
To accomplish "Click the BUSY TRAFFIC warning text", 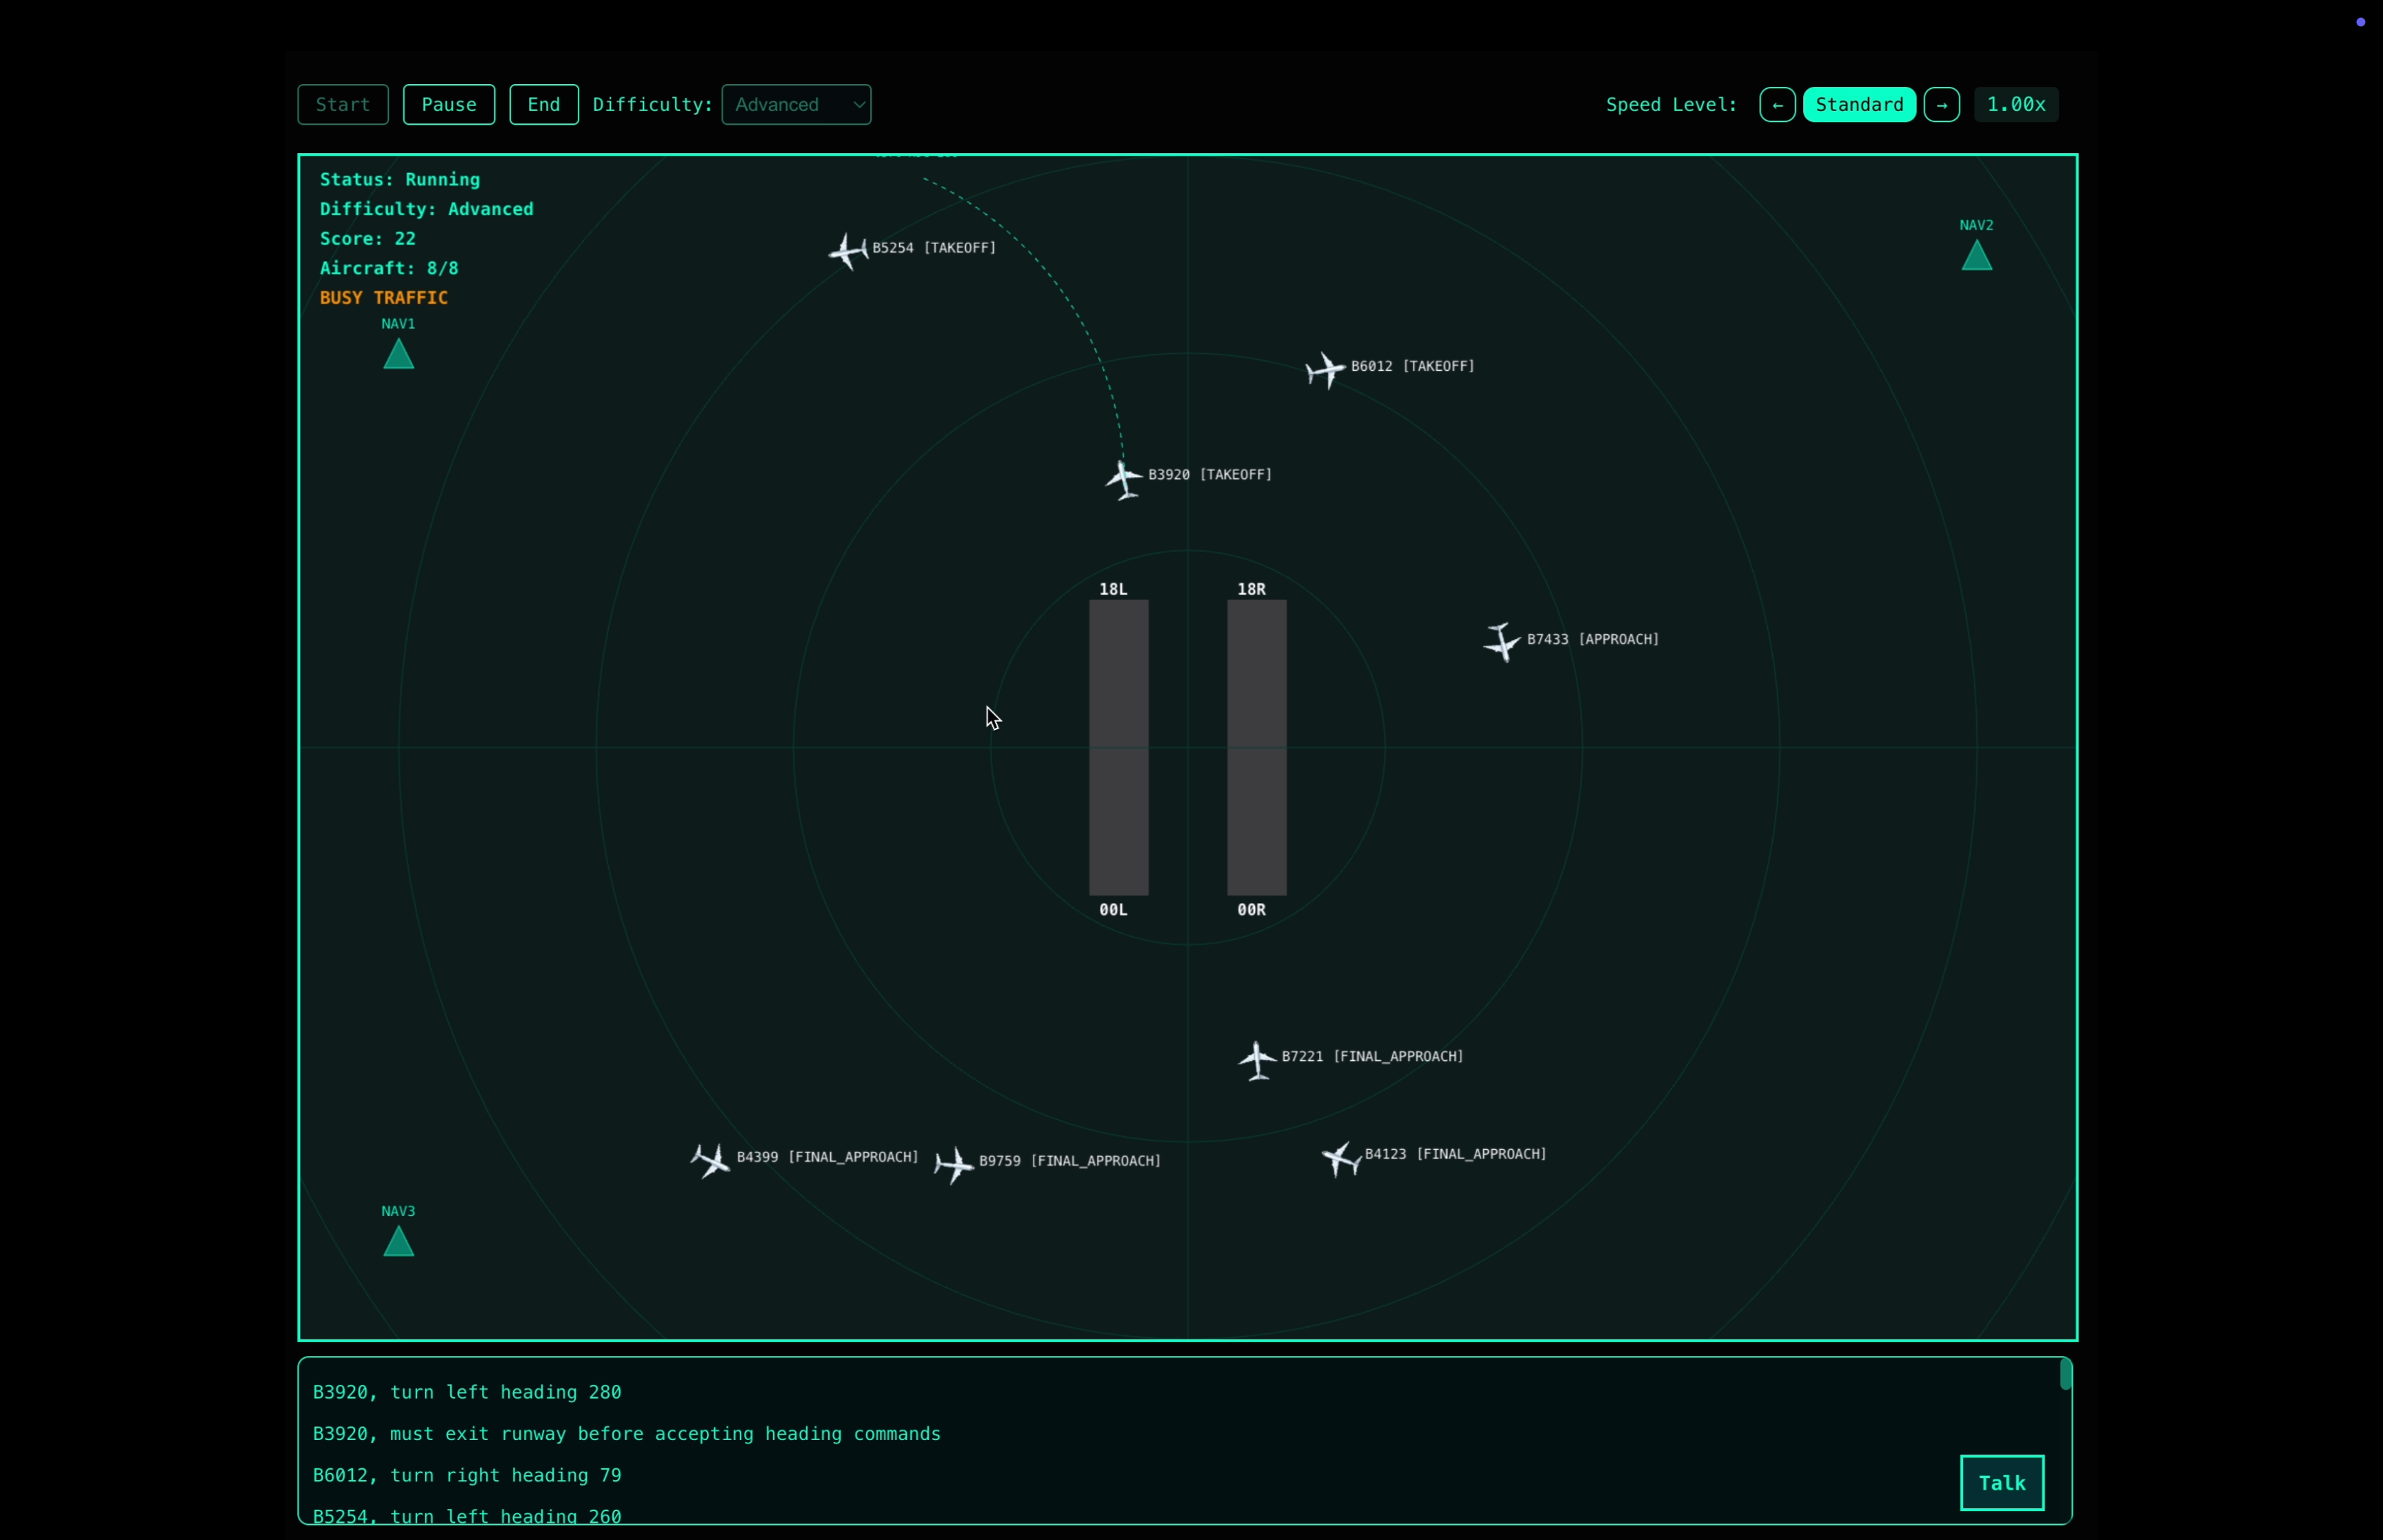I will (x=384, y=298).
